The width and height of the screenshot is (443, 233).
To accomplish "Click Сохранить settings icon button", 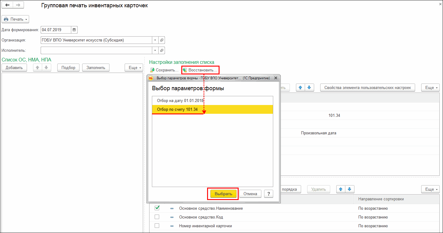I will tap(164, 70).
